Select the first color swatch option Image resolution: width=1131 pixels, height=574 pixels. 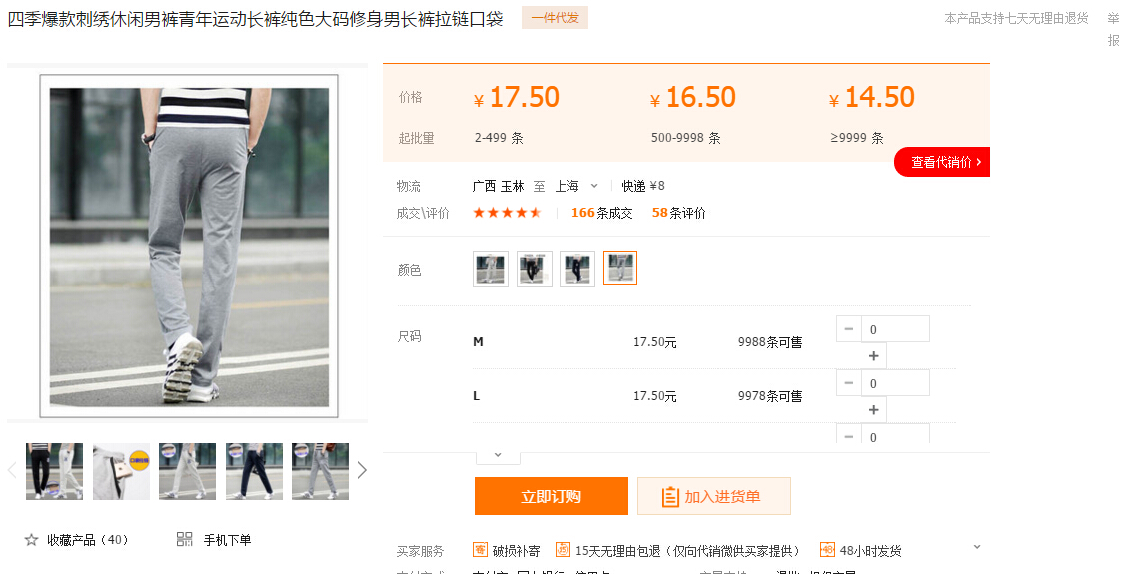pos(490,268)
